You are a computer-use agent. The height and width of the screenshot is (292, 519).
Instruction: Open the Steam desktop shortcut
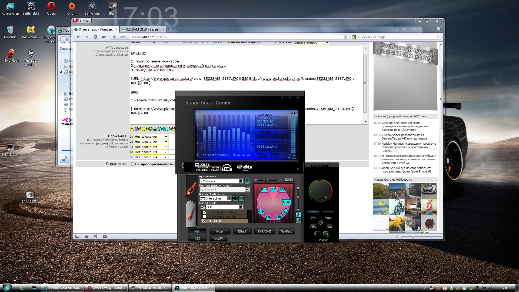[113, 9]
